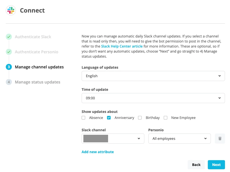Click the Language of updates label
Image resolution: width=230 pixels, height=172 pixels.
coord(100,67)
